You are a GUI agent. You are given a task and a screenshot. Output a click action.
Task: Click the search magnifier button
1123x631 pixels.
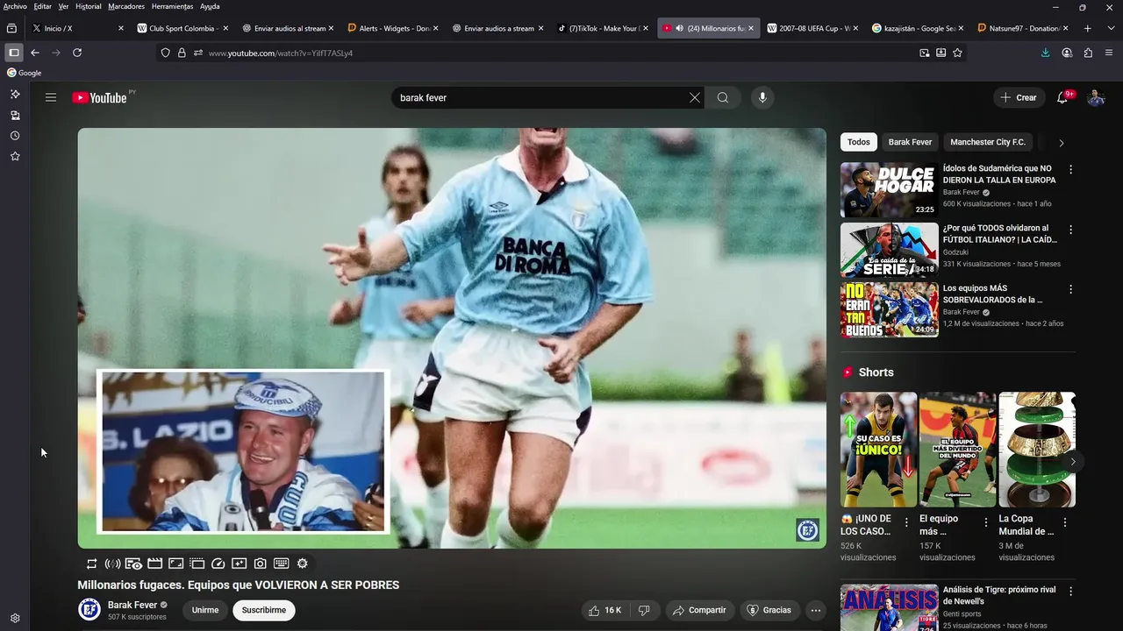(723, 97)
